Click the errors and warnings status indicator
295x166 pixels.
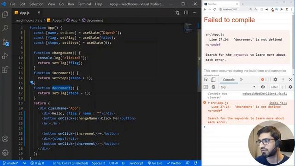click(37, 163)
